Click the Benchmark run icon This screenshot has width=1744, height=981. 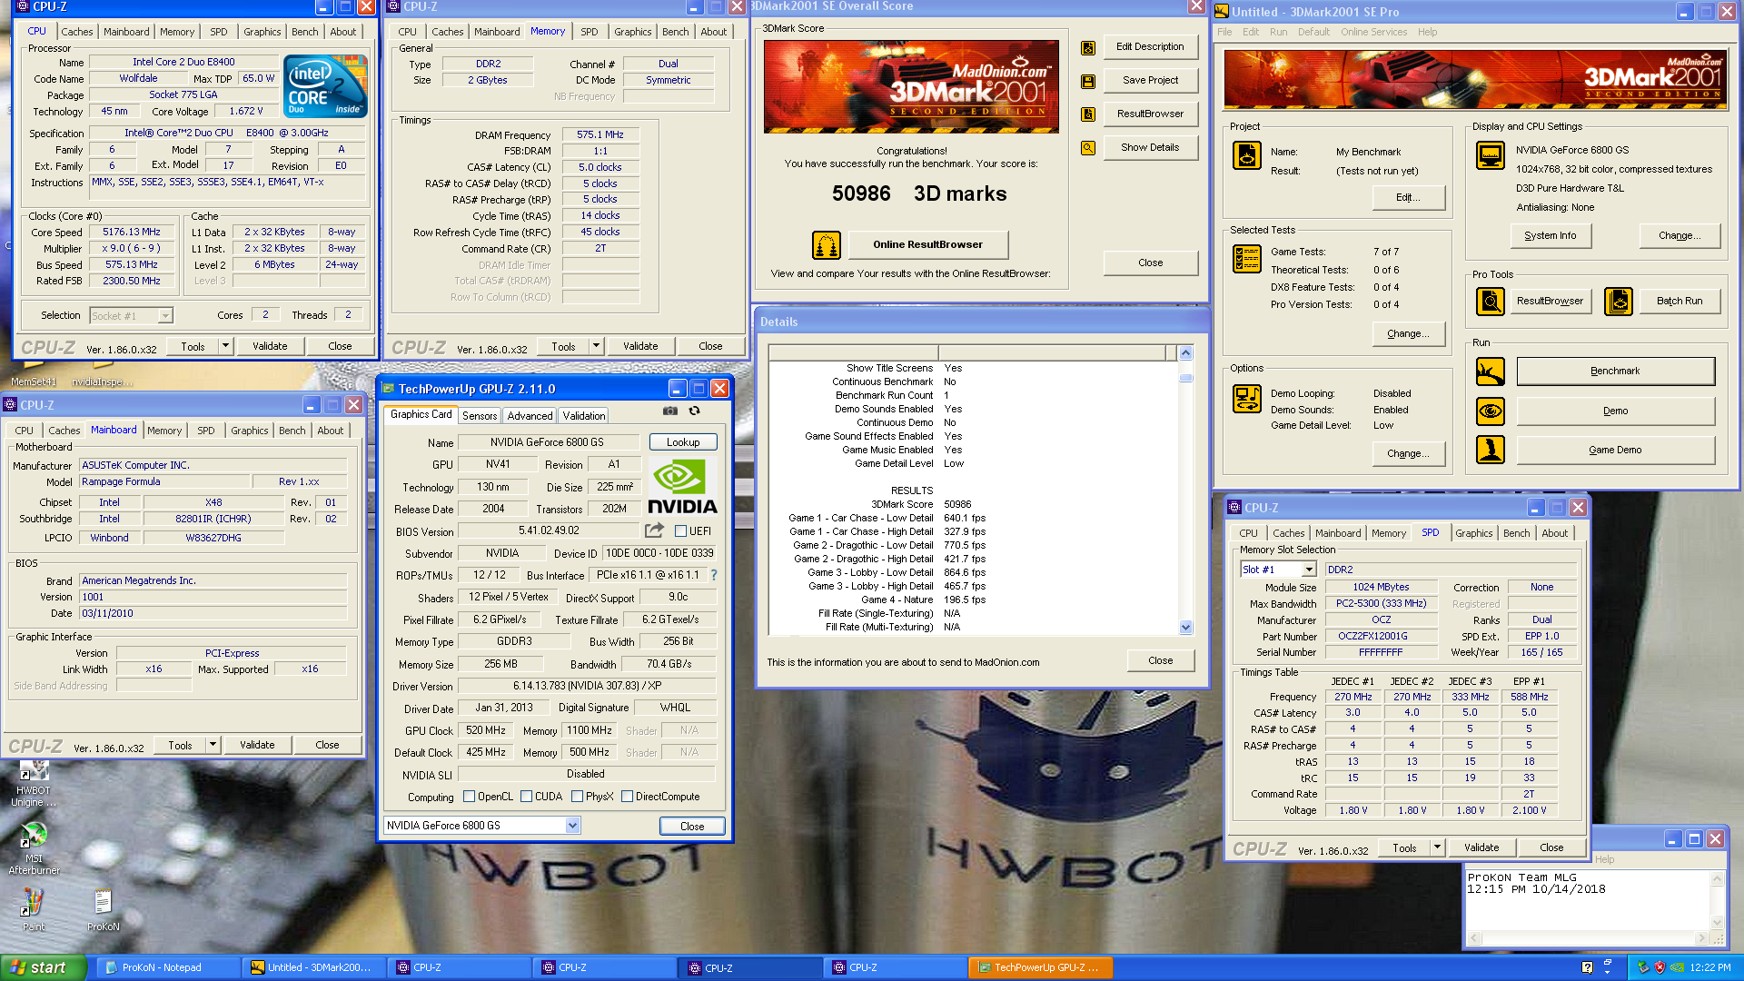(x=1490, y=371)
